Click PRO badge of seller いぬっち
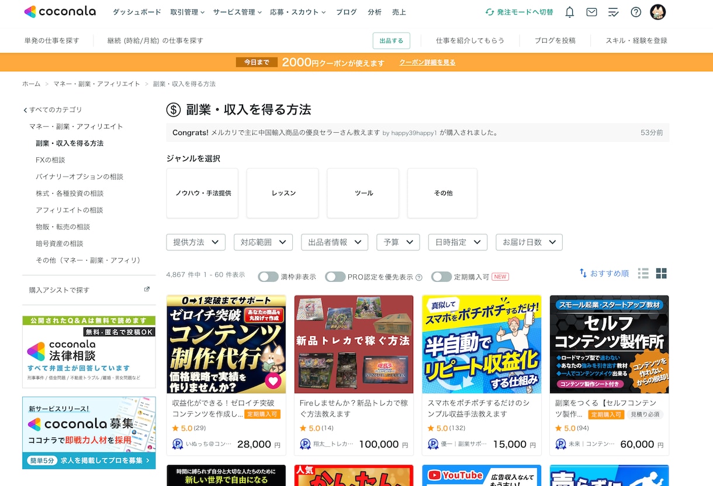This screenshot has width=713, height=486. [x=178, y=444]
